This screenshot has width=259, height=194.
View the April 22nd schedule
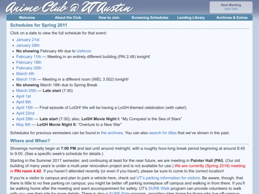coord(25,113)
